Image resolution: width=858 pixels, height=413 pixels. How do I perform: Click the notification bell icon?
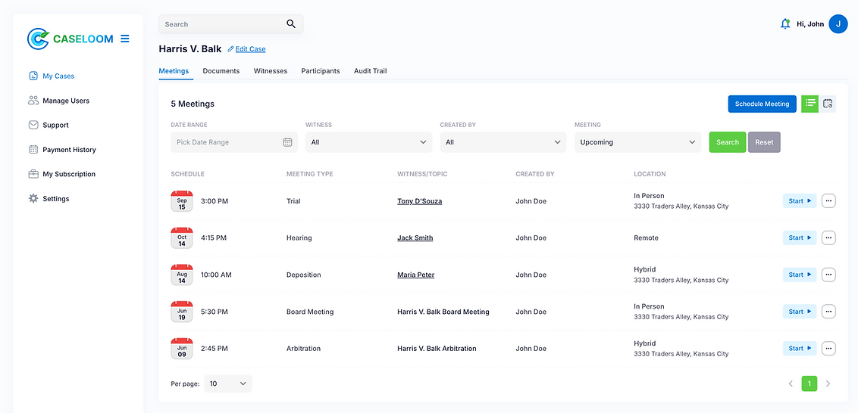click(x=785, y=24)
